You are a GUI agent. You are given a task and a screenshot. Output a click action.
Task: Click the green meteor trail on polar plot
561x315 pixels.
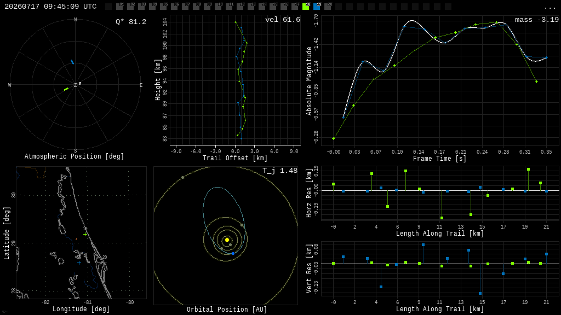point(66,89)
